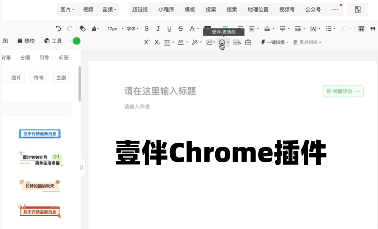
Task: Open the 超链接 menu item
Action: coord(140,9)
